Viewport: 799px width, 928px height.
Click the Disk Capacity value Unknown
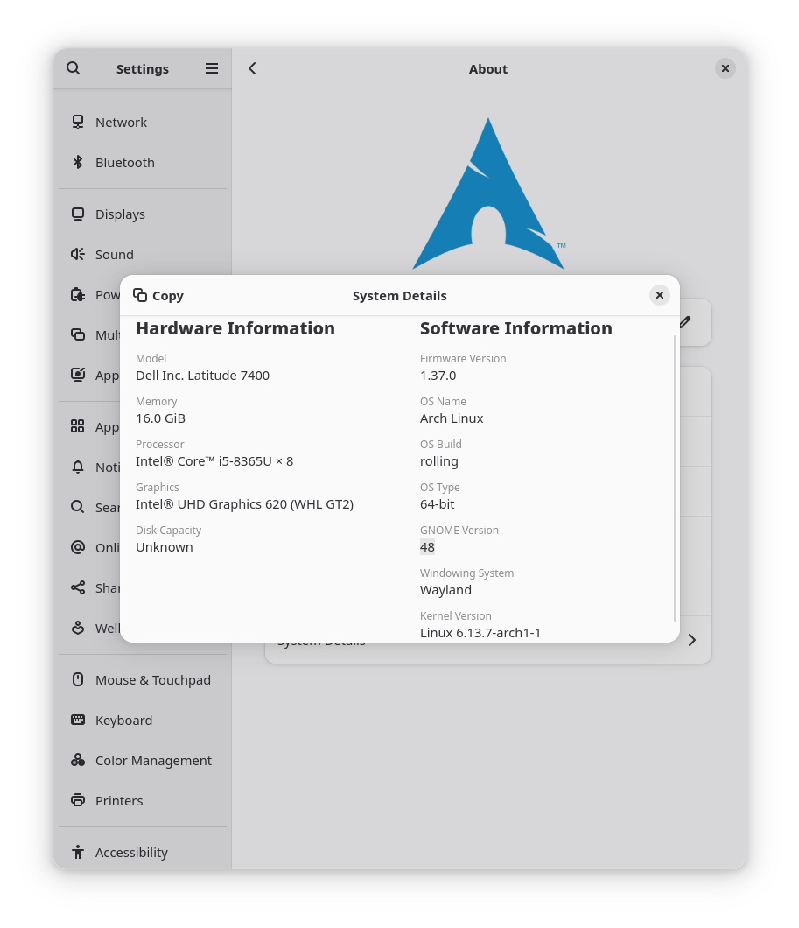point(164,547)
